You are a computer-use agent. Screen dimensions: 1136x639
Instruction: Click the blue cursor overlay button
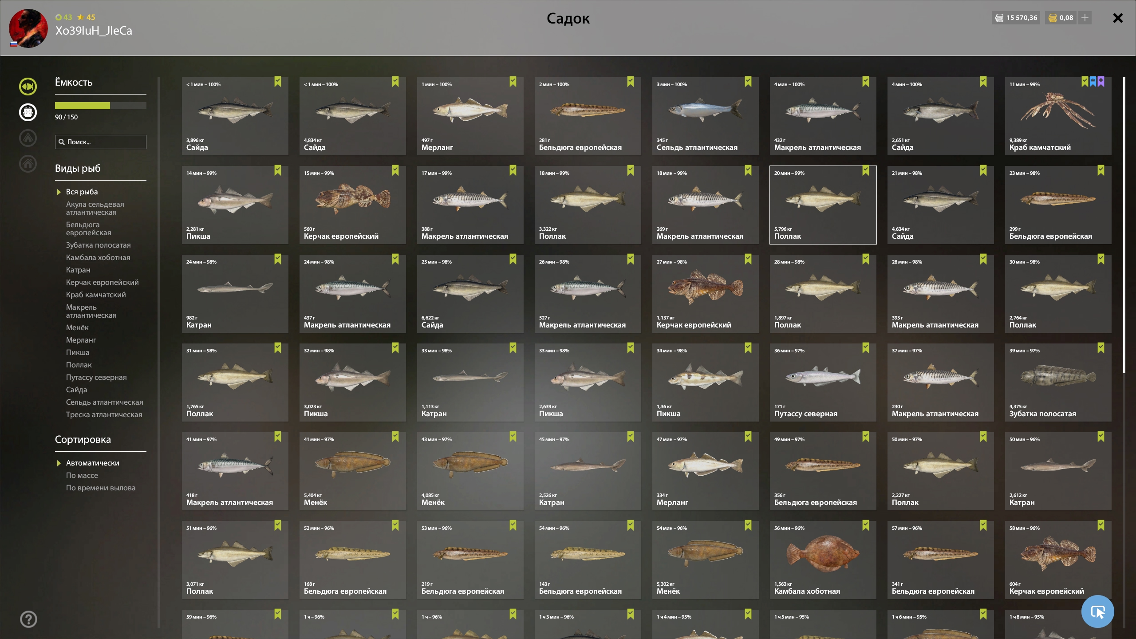(x=1098, y=611)
